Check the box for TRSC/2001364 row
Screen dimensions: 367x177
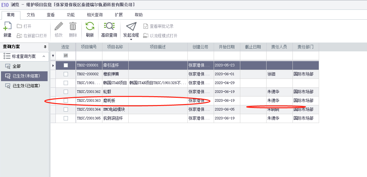pyautogui.click(x=66, y=109)
